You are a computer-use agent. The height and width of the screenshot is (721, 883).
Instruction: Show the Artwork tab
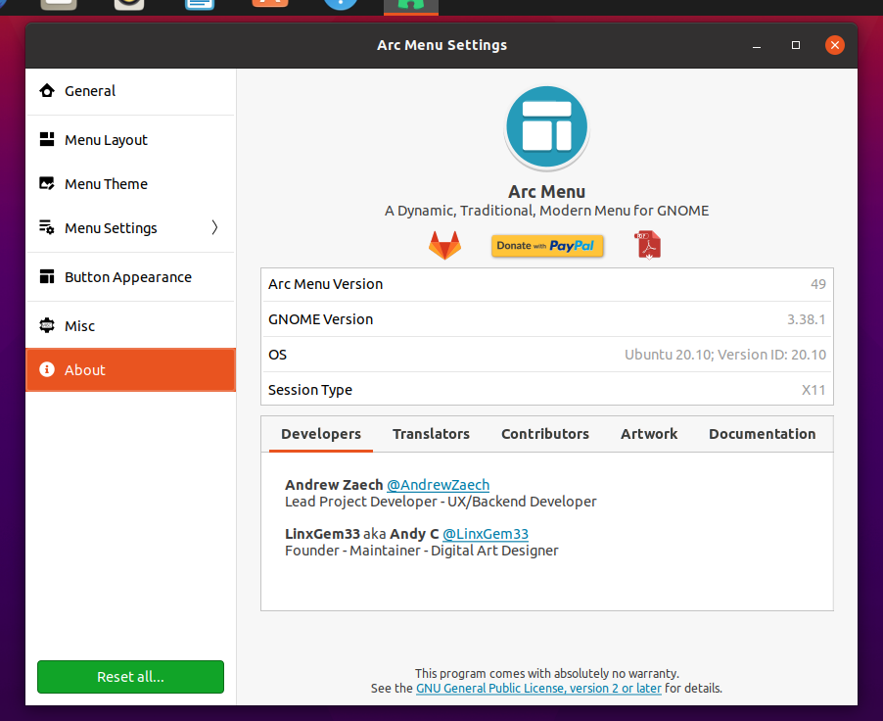649,434
